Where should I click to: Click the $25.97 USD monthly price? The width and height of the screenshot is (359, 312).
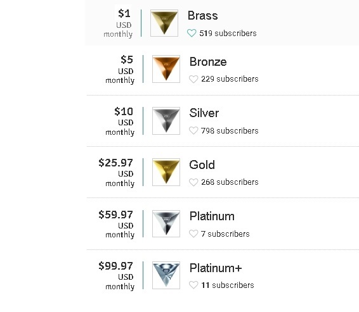point(116,173)
